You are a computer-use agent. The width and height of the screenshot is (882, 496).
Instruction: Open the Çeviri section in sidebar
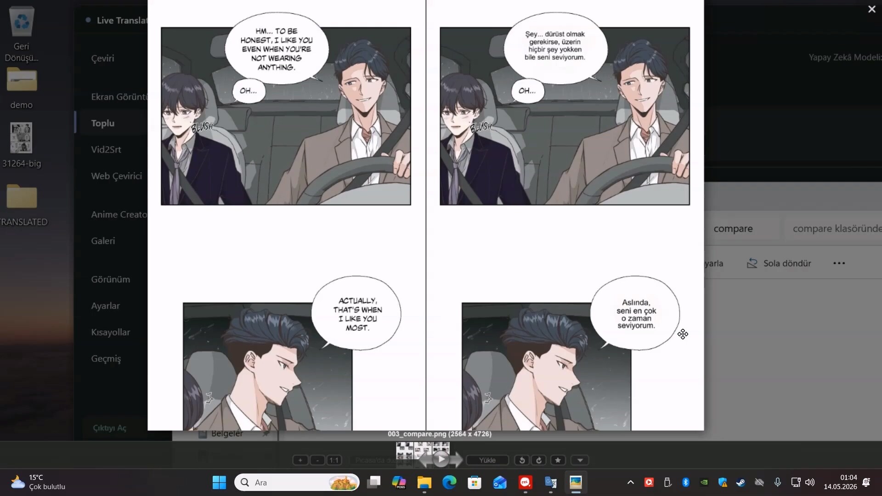[x=102, y=58]
